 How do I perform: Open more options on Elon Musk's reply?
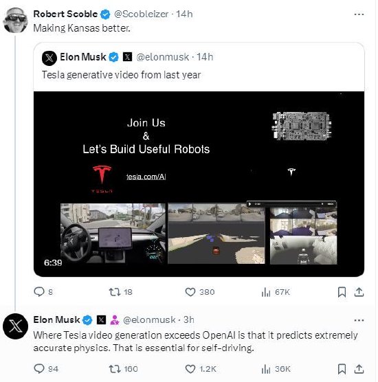[x=359, y=320]
